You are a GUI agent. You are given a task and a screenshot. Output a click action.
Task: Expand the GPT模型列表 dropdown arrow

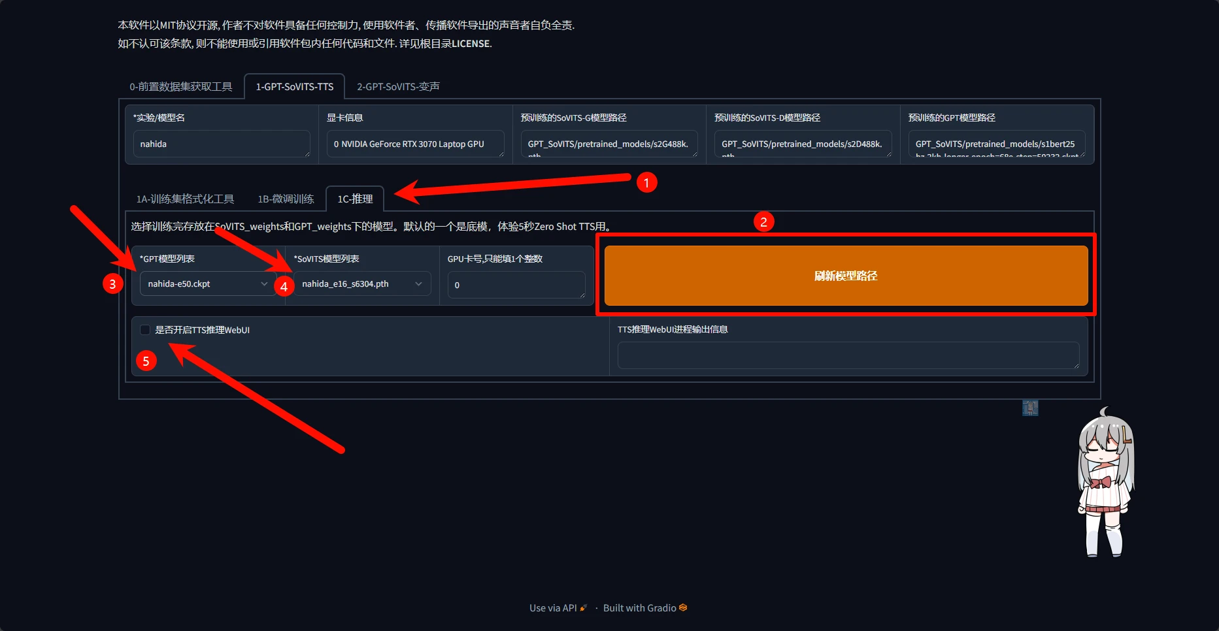coord(264,284)
